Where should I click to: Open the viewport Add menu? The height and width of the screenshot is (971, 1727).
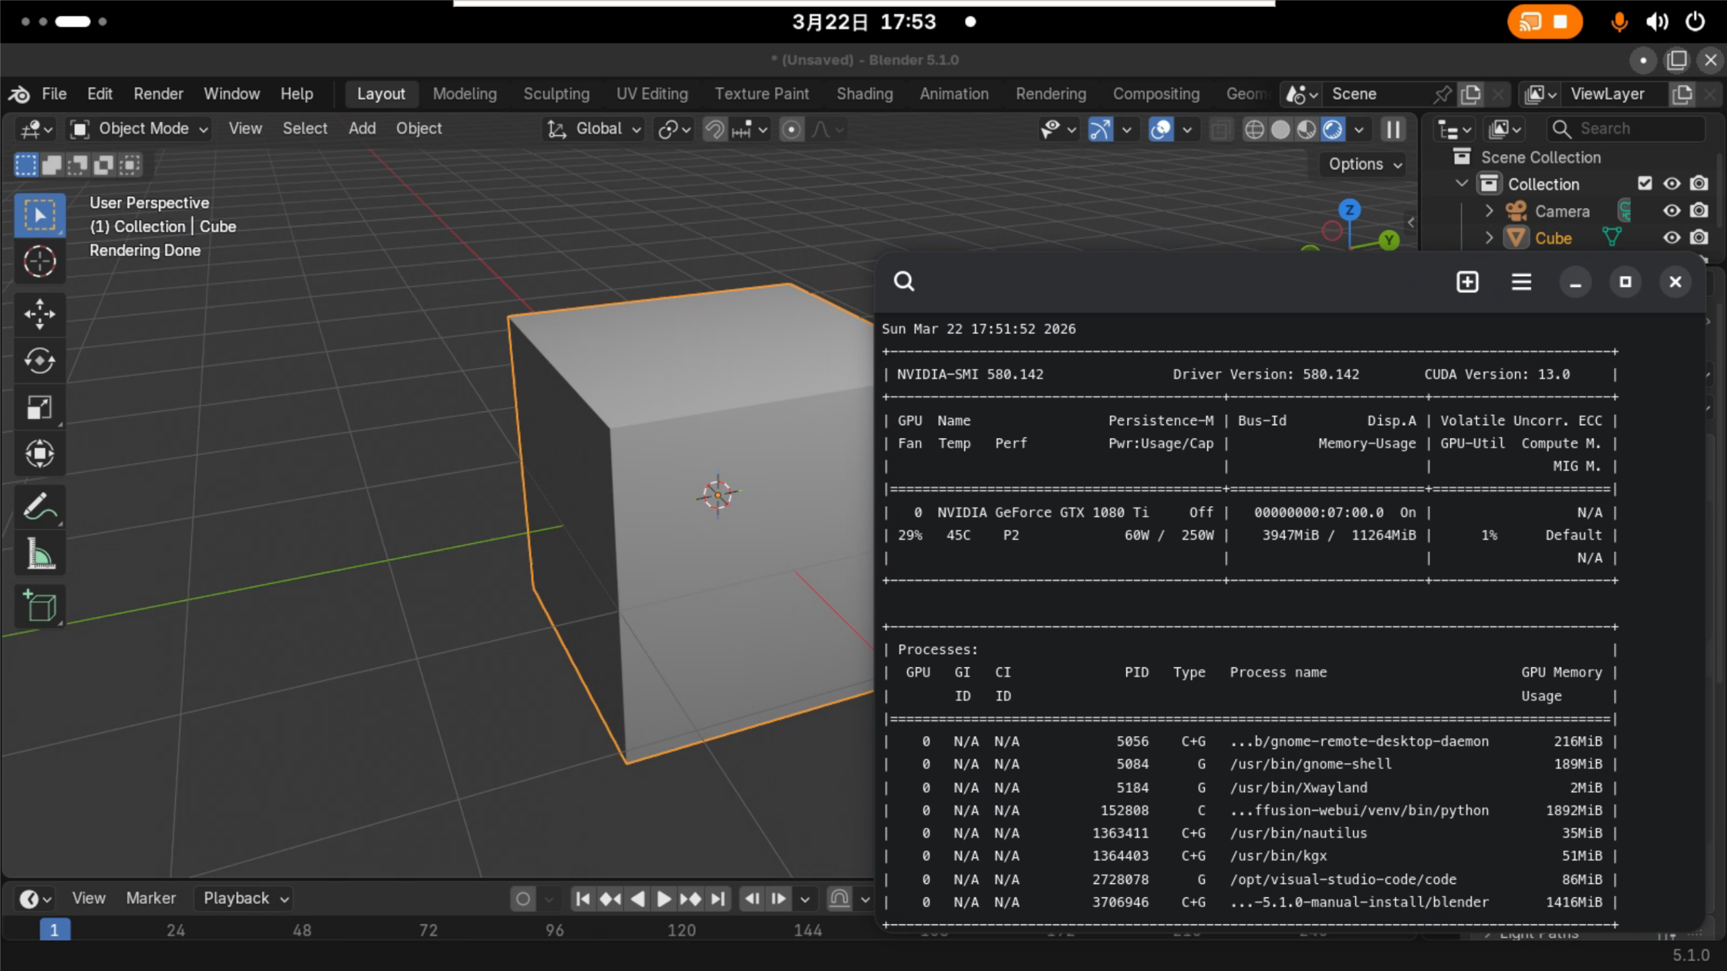362,128
